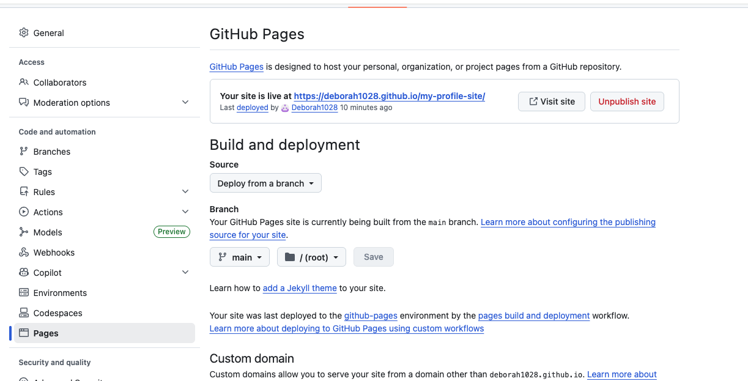Click the Custom domain heading

click(252, 358)
